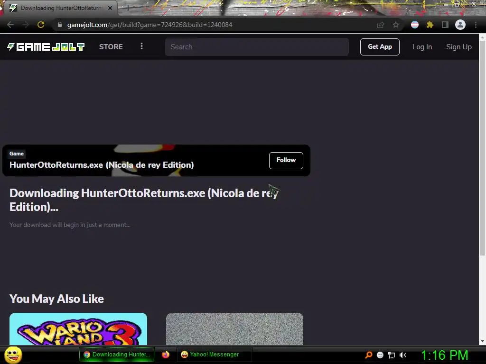Share this page via address bar icon
Image resolution: width=486 pixels, height=364 pixels.
pyautogui.click(x=381, y=25)
